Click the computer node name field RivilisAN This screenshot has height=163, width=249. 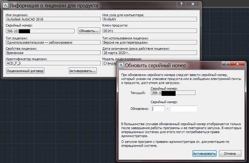(x=150, y=19)
